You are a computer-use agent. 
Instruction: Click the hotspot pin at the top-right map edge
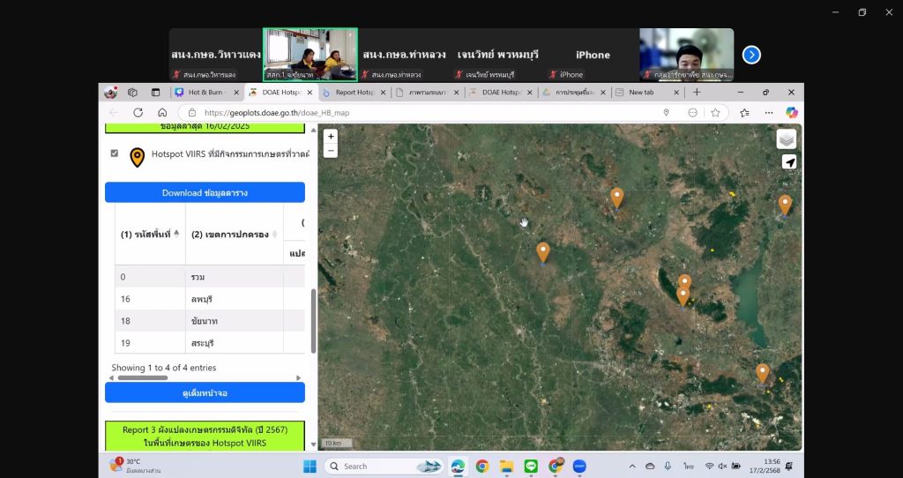coord(785,205)
